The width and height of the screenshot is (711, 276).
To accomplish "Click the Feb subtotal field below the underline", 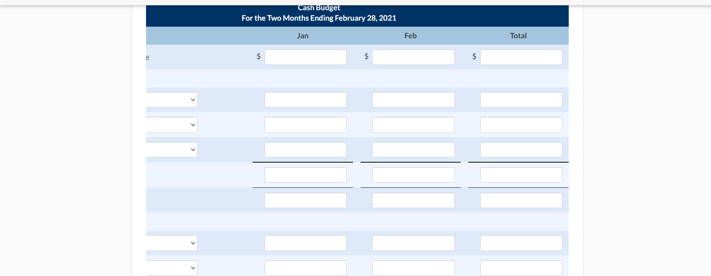I will click(413, 175).
